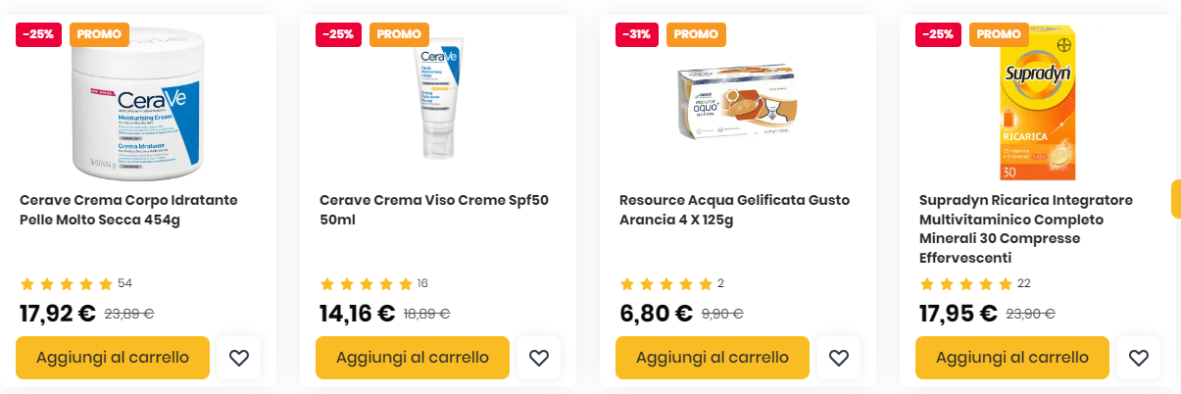This screenshot has height=394, width=1181.
Task: Open Cerave Crema Viso Creme Spf50 title
Action: point(434,210)
